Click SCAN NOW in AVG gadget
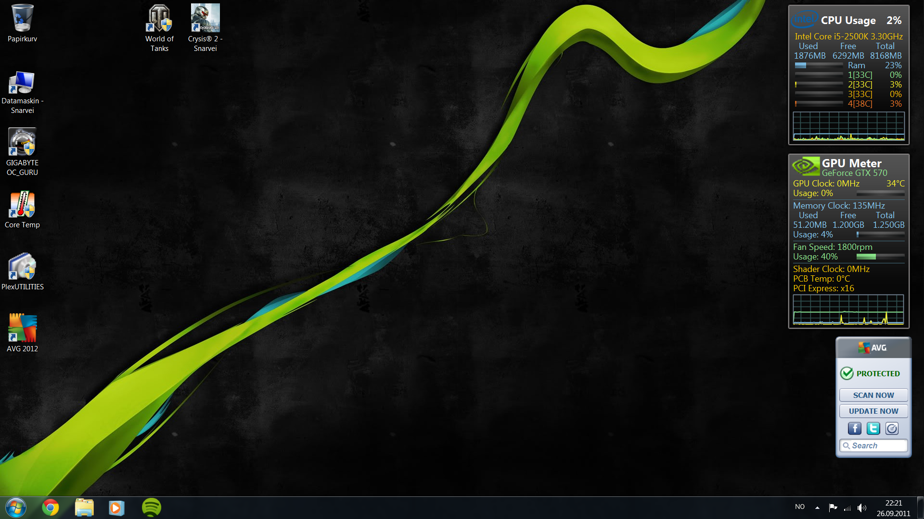924x519 pixels. click(873, 395)
